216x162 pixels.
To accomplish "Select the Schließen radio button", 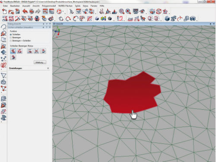I will point(11,35).
